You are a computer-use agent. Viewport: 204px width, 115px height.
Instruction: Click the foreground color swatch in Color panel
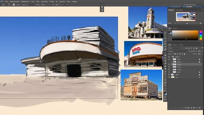pos(169,32)
